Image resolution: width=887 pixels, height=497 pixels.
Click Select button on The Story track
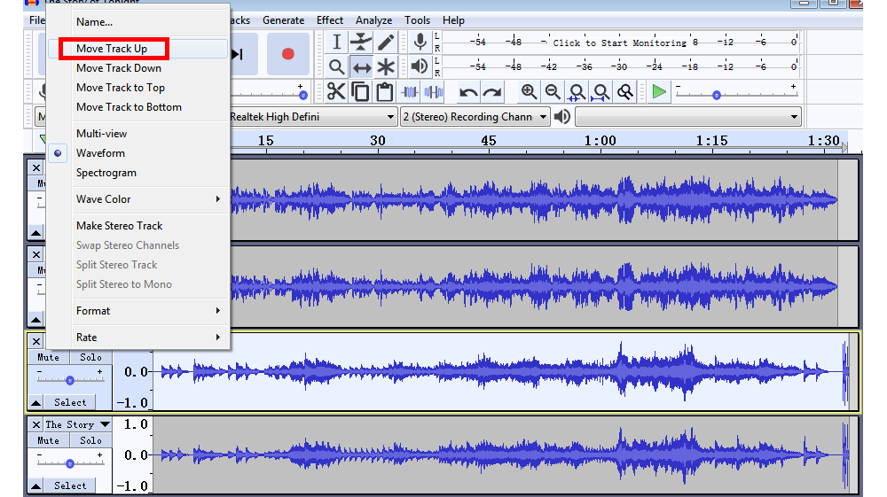pyautogui.click(x=70, y=485)
